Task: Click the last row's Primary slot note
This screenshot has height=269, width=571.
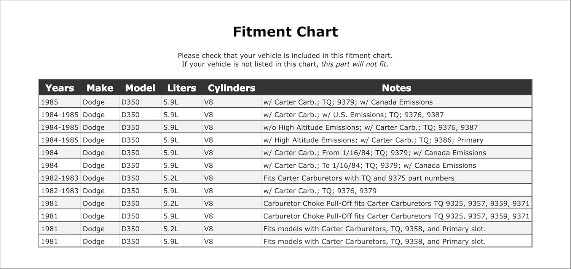Action: click(x=374, y=241)
